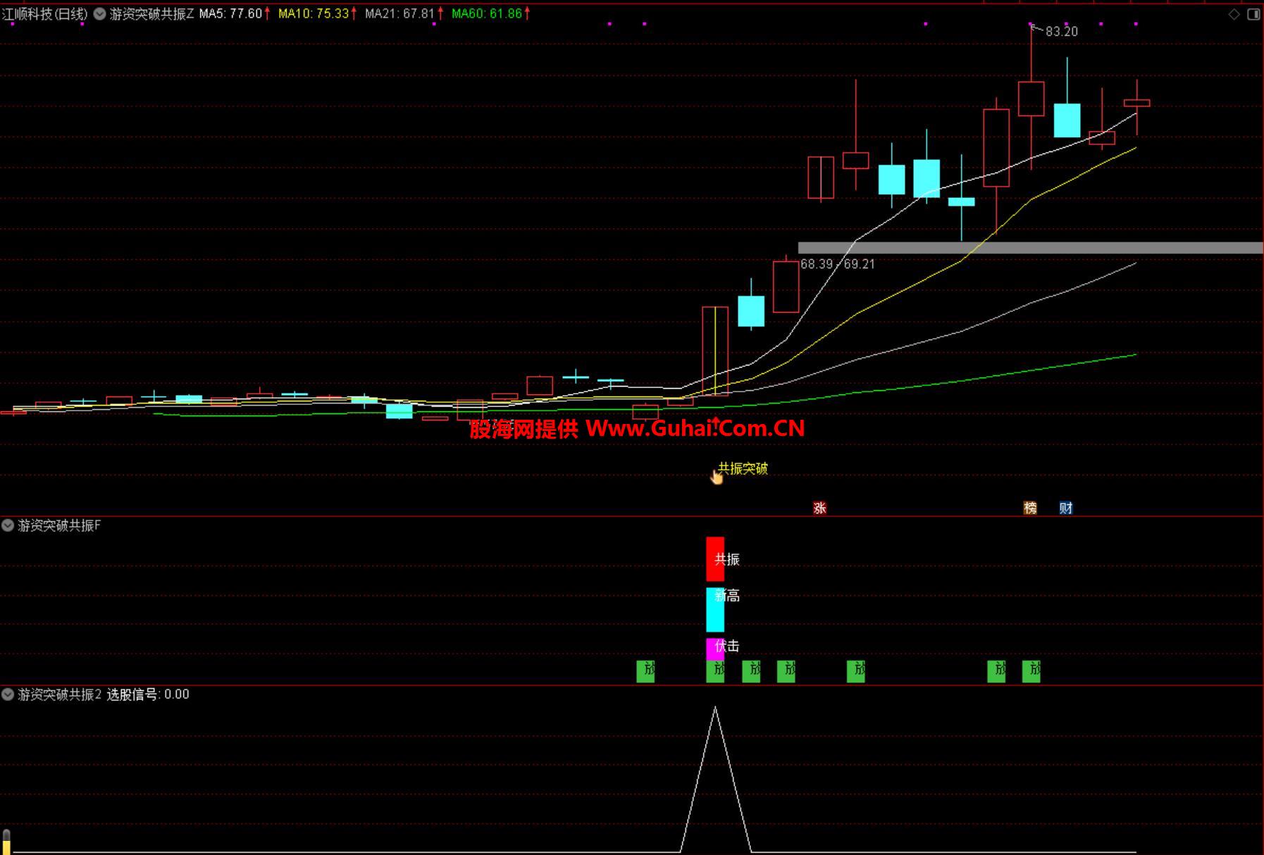Image resolution: width=1264 pixels, height=855 pixels.
Task: Click the MA5: 77.60 value
Action: tap(231, 13)
